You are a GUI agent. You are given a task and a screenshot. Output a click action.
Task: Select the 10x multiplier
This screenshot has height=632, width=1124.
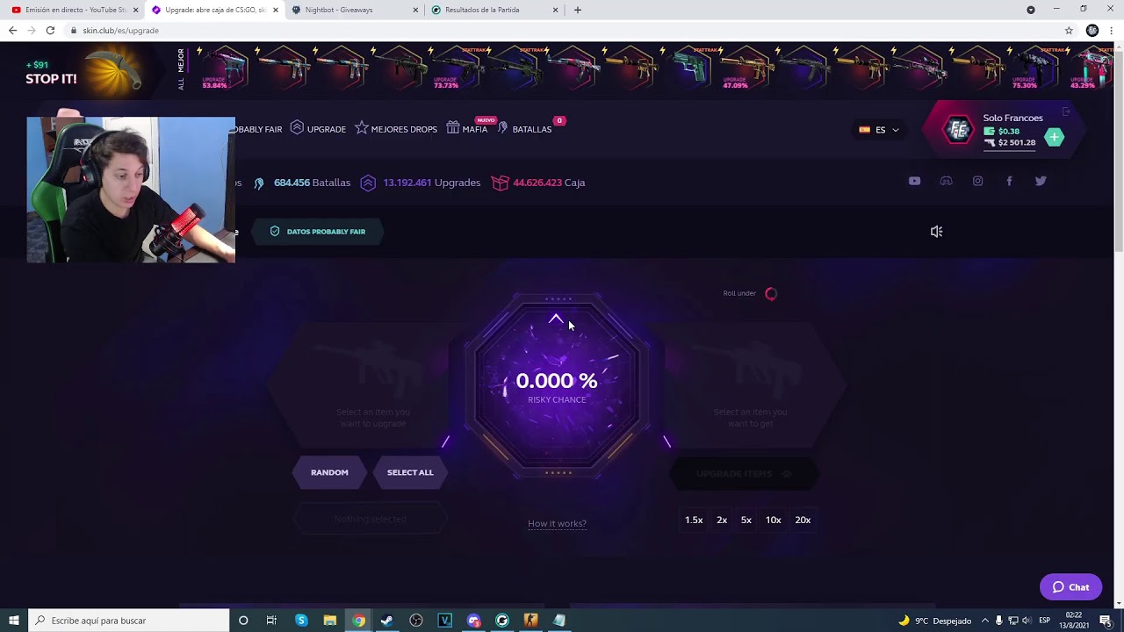click(773, 520)
